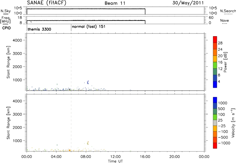Click the "24" Power colorbar label
Screen dimensions: 236x163
tap(220, 49)
